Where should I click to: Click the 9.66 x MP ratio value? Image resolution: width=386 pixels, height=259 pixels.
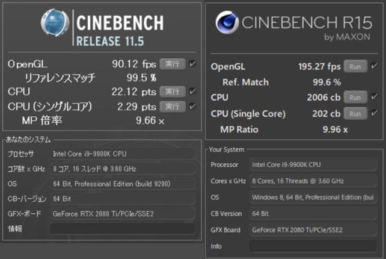coord(150,120)
